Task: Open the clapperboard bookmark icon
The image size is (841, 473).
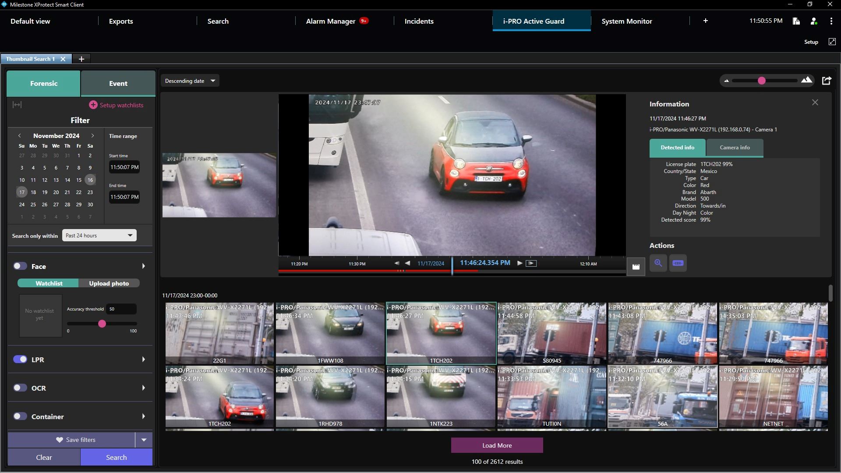Action: (x=636, y=267)
